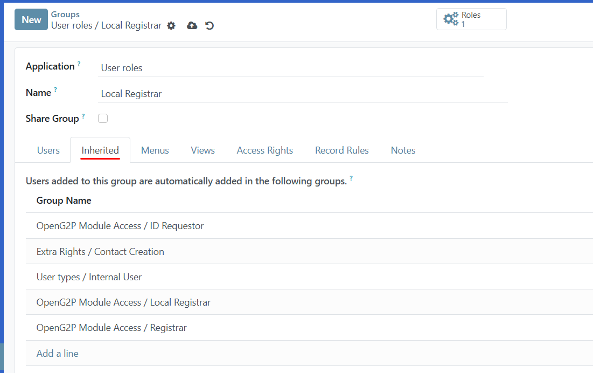Open the Notes tab
This screenshot has height=373, width=593.
(x=403, y=150)
